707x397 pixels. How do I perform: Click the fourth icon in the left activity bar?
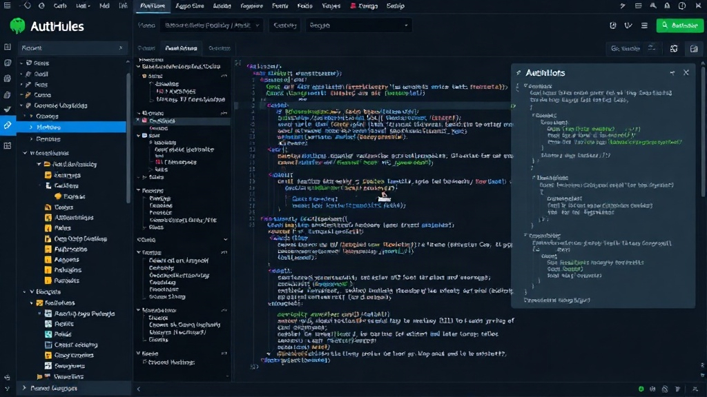[7, 94]
